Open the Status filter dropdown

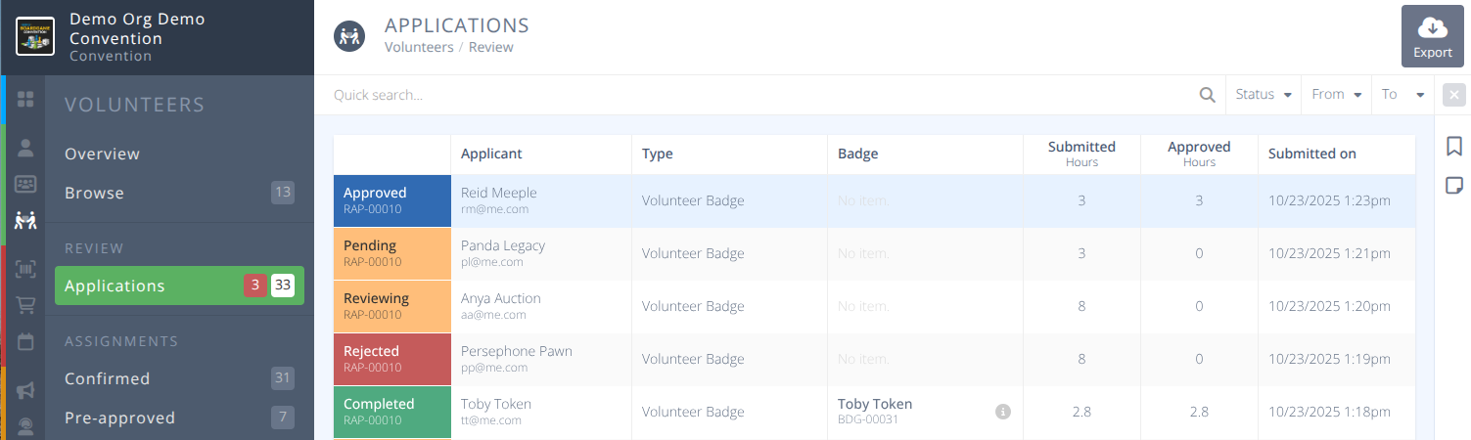(x=1264, y=95)
